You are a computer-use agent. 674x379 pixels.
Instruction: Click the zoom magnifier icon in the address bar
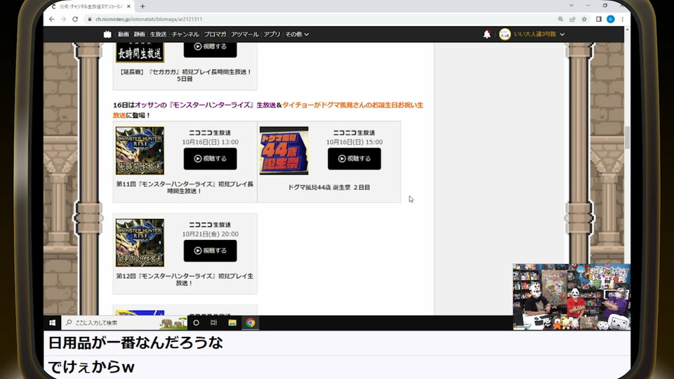[x=560, y=20]
